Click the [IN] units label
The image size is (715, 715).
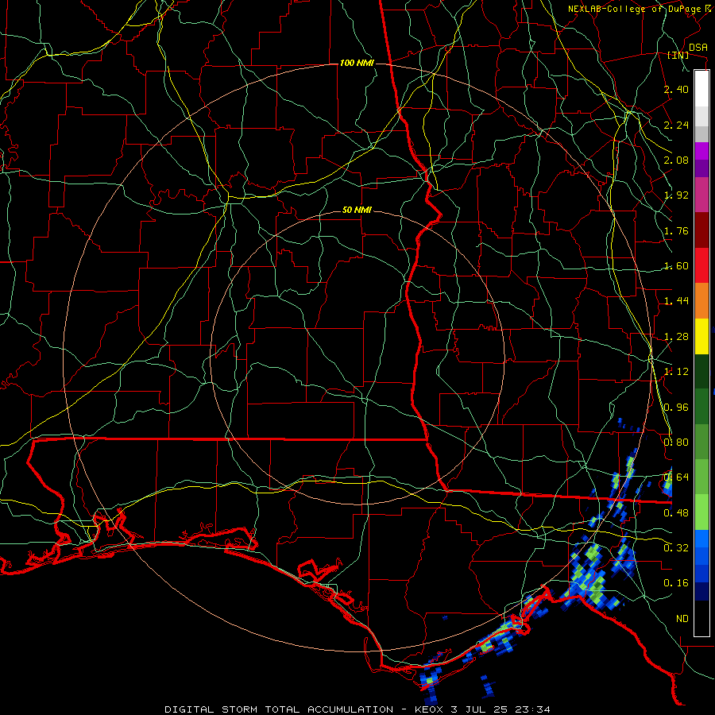point(678,55)
